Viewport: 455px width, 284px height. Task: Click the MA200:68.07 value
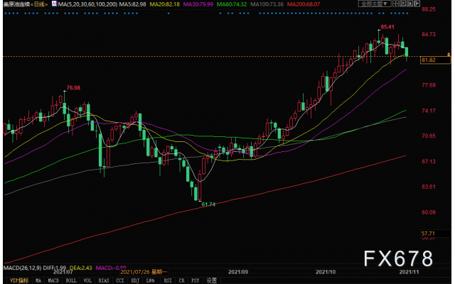304,4
